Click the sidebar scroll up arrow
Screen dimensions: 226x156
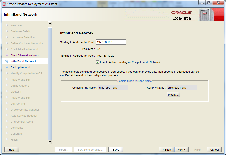[x=50, y=23]
